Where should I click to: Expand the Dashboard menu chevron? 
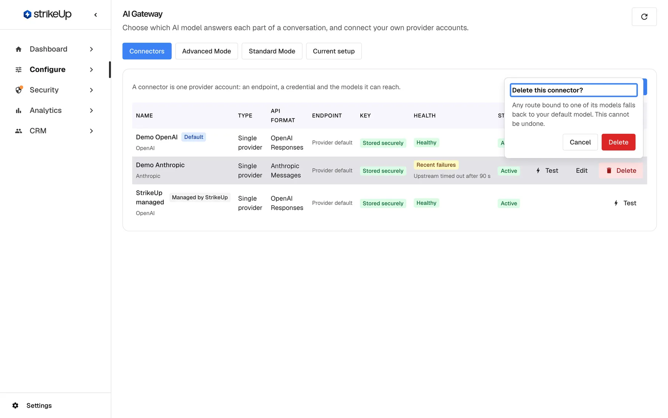(91, 49)
